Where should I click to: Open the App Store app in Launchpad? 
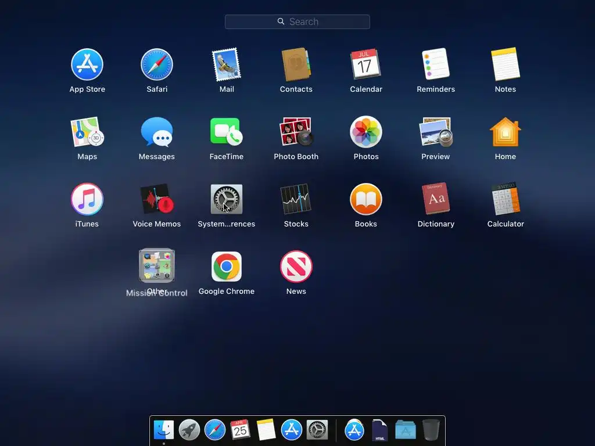[x=87, y=64]
